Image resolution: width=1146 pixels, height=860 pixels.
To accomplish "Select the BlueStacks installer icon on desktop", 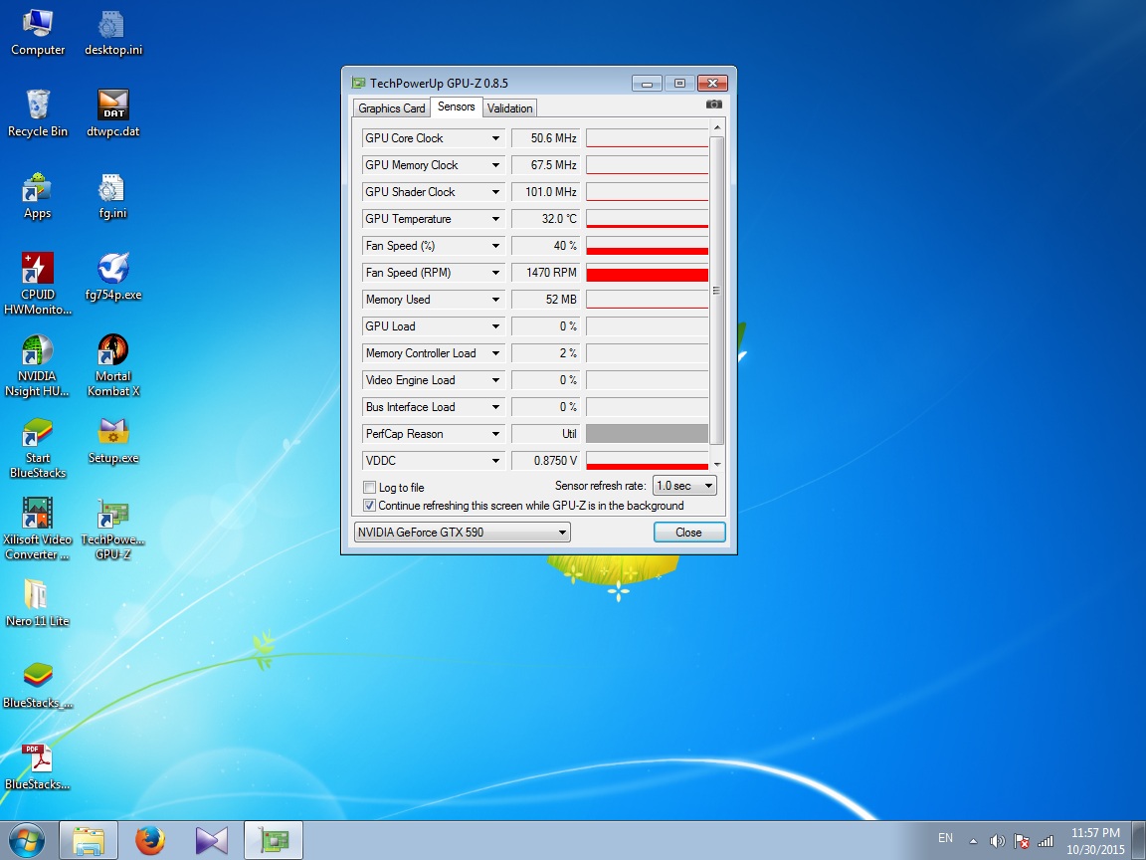I will click(x=37, y=685).
